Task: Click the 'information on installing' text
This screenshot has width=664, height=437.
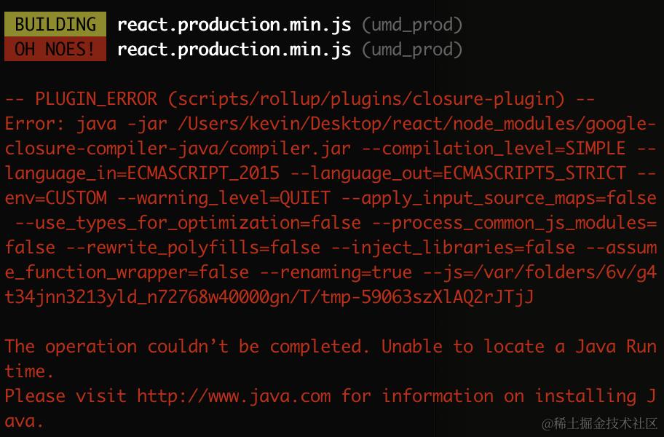Action: click(x=509, y=396)
